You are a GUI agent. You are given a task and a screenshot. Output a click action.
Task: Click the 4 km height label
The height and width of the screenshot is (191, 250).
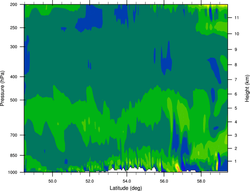[x=236, y=122]
